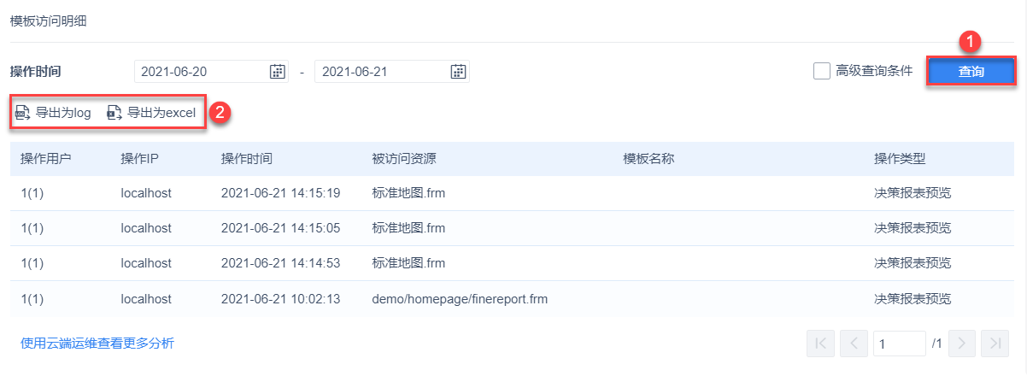Click the page number input box

[900, 344]
